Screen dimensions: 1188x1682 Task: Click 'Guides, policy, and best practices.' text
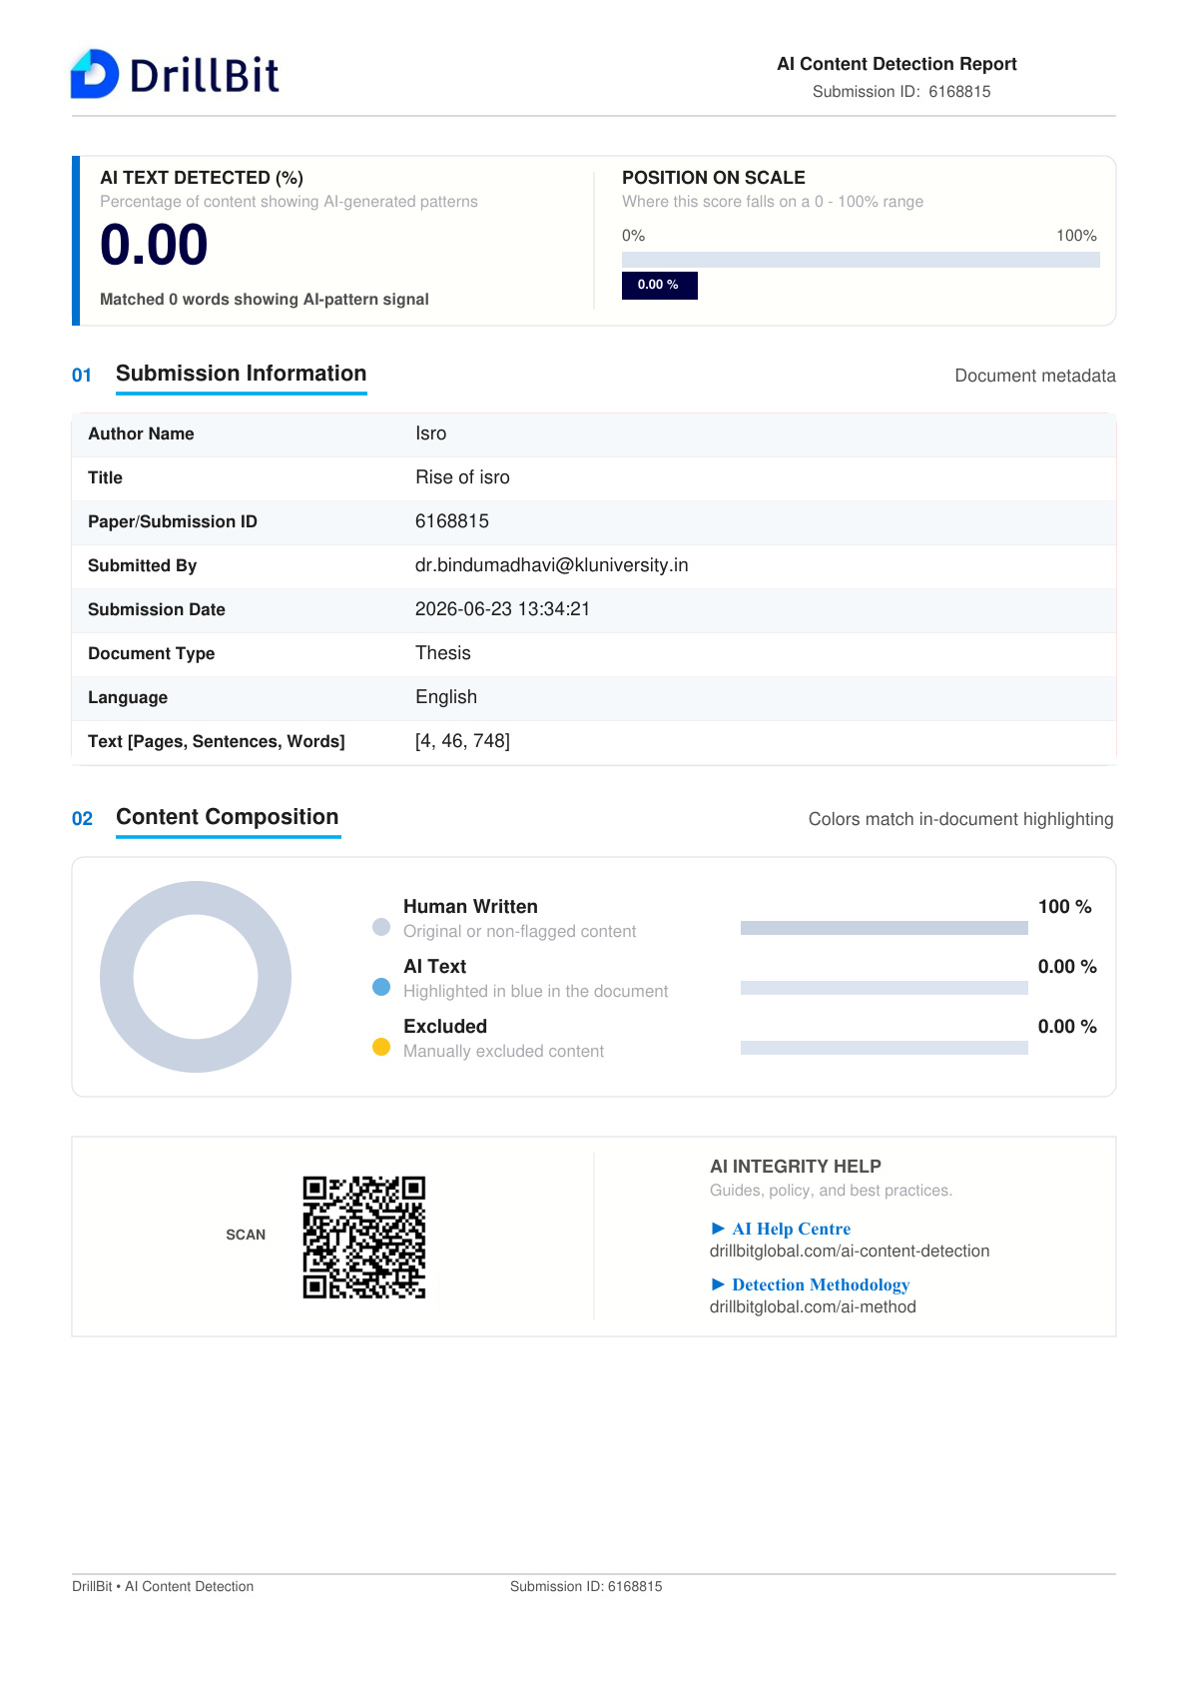tap(831, 1191)
